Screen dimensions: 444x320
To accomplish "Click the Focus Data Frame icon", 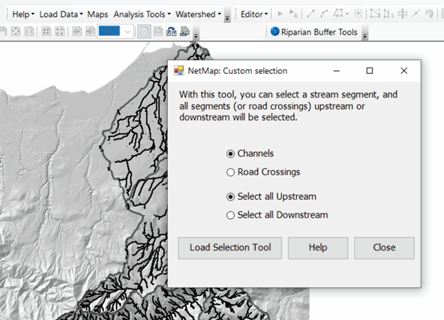I will 158,31.
